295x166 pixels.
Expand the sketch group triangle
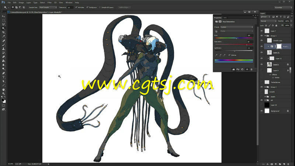click(265, 97)
